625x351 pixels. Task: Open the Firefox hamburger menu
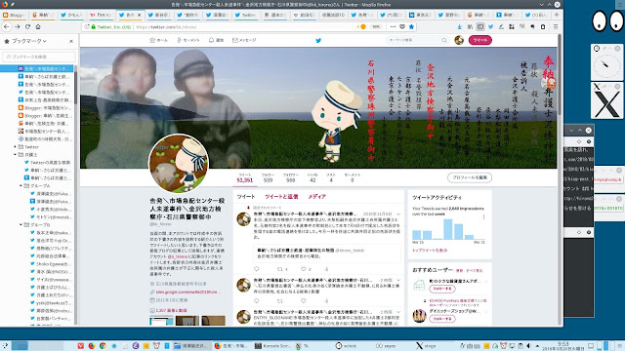[556, 26]
